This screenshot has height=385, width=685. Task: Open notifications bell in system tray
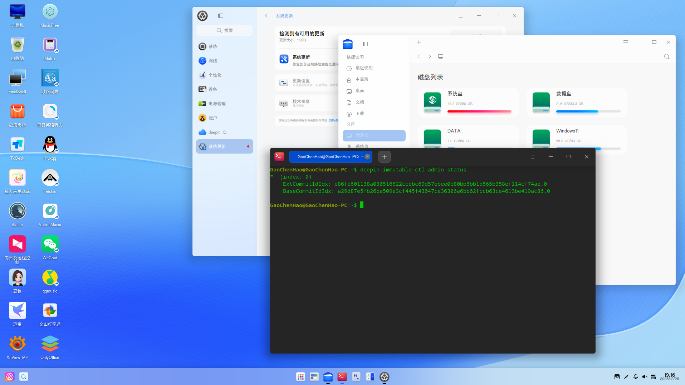click(636, 377)
